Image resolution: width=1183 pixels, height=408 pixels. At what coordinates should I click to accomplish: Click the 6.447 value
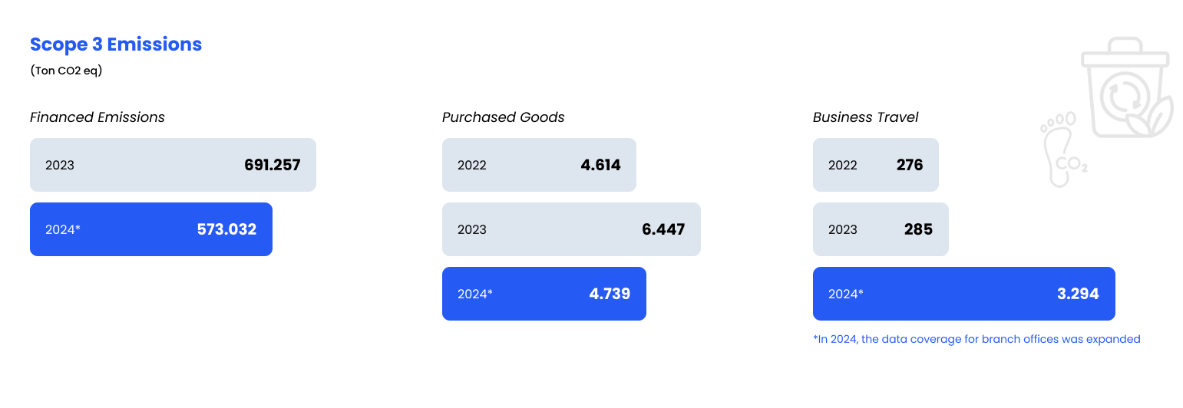[663, 229]
